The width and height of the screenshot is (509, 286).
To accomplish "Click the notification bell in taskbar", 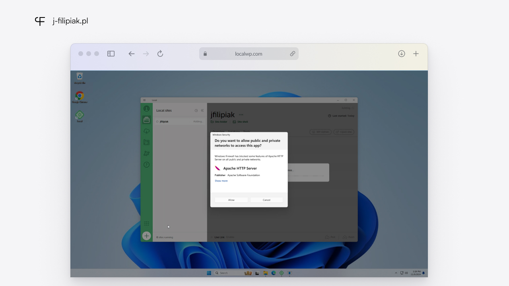I will pos(424,273).
